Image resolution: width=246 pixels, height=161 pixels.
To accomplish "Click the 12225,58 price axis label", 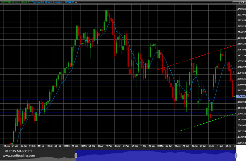I will pos(241,20).
